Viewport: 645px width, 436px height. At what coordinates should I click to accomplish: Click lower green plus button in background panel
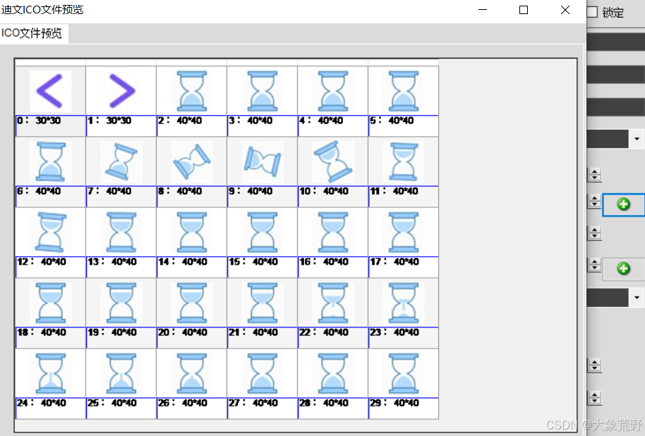tap(624, 269)
